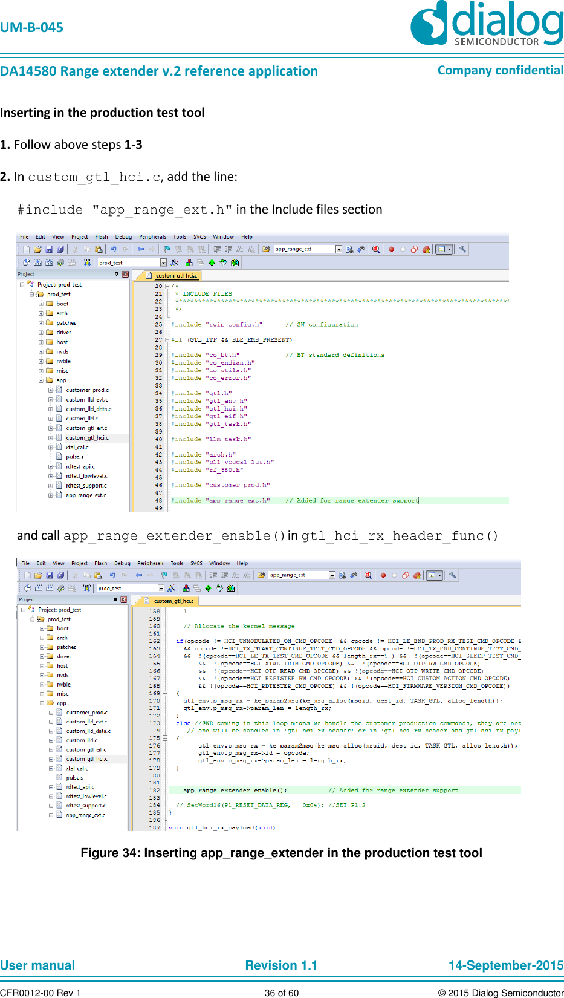Click Start Debug Session icon in lower screenshot
564x998 pixels.
pos(368,575)
